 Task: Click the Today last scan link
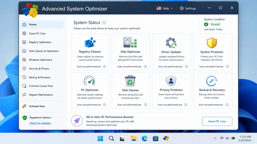pos(219,29)
